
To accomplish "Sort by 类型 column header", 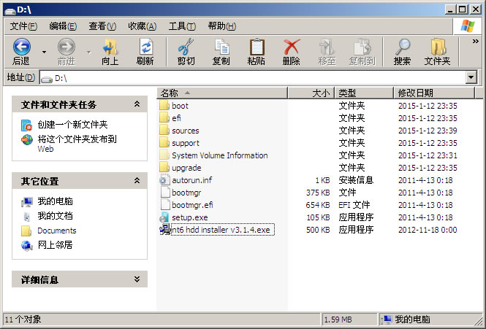I will [364, 93].
